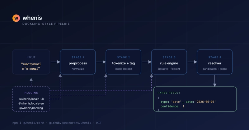Click the confidence: 1 line
The height and width of the screenshot is (130, 249).
point(172,106)
